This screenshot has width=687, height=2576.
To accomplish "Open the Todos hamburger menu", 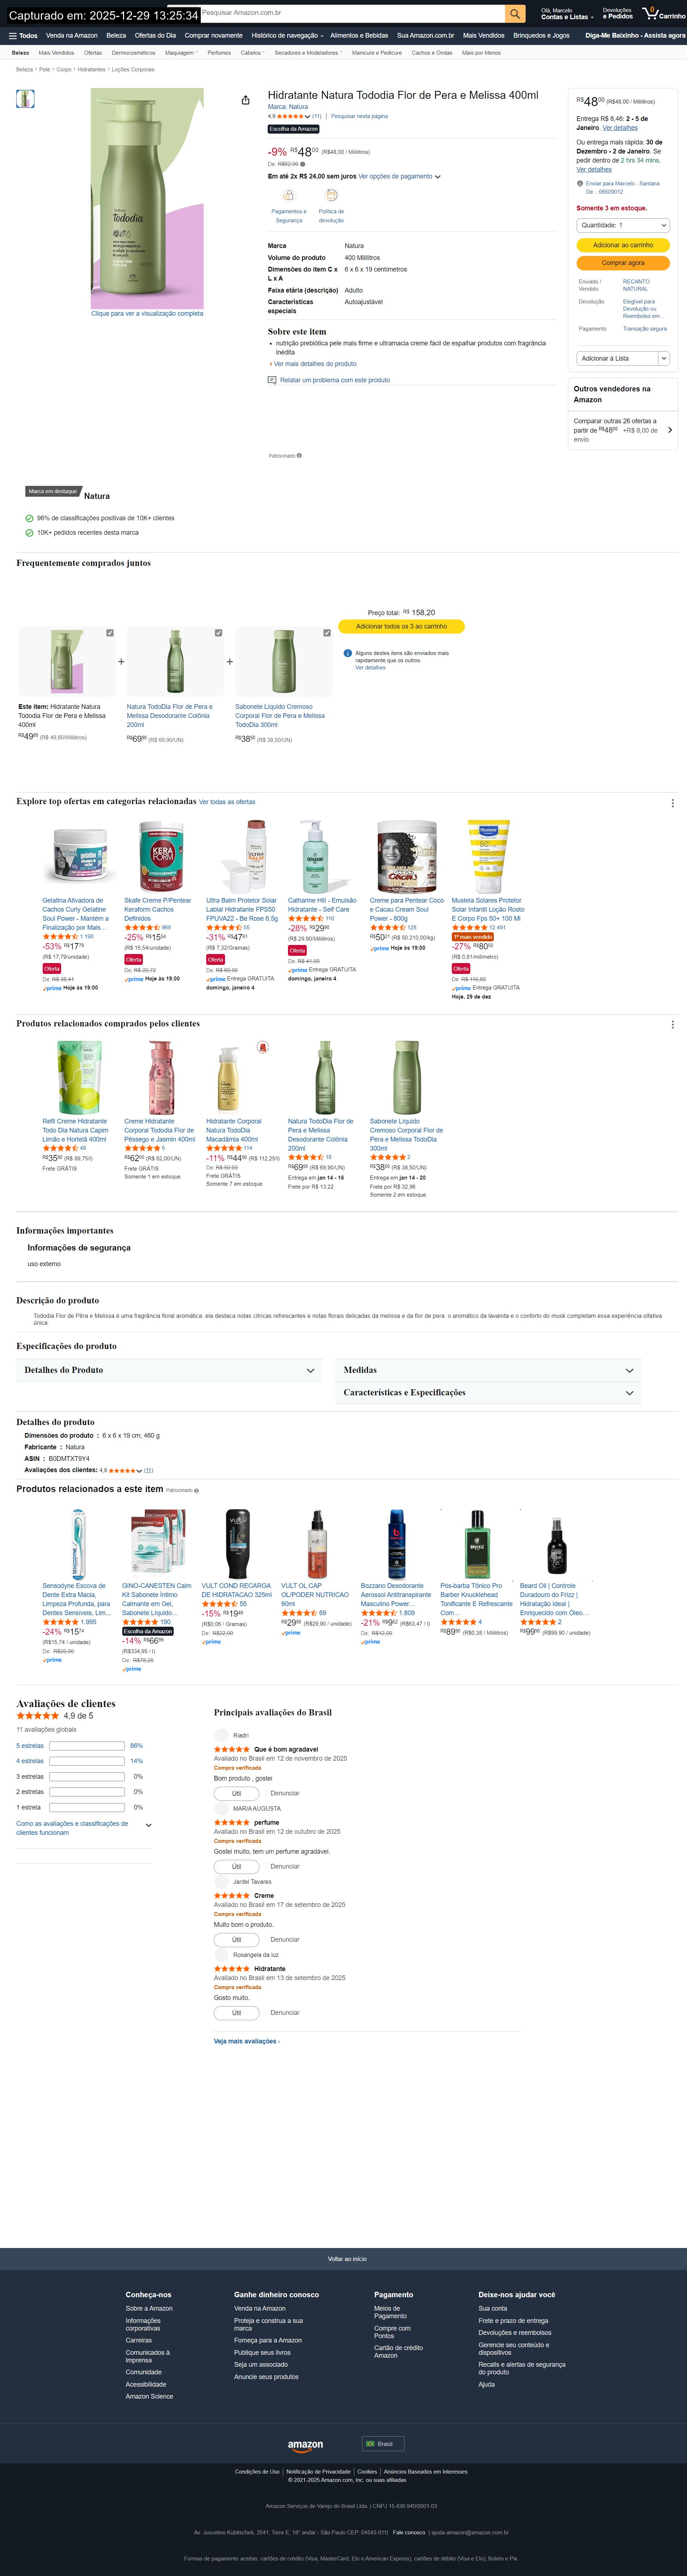I will click(23, 35).
